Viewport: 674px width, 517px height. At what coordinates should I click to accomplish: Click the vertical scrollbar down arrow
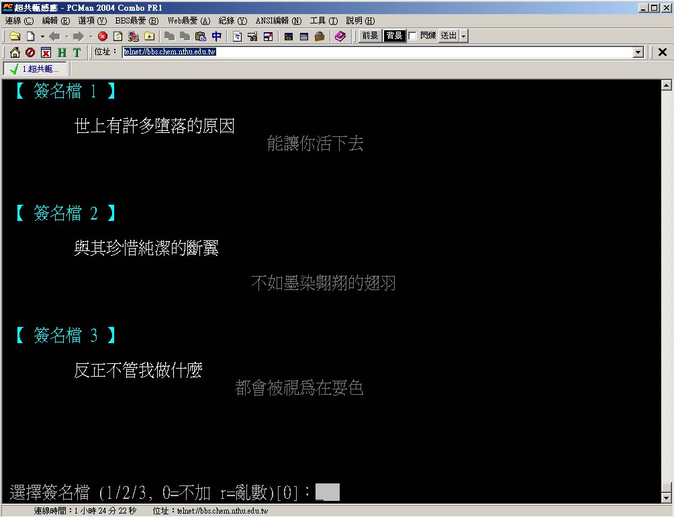pos(667,498)
